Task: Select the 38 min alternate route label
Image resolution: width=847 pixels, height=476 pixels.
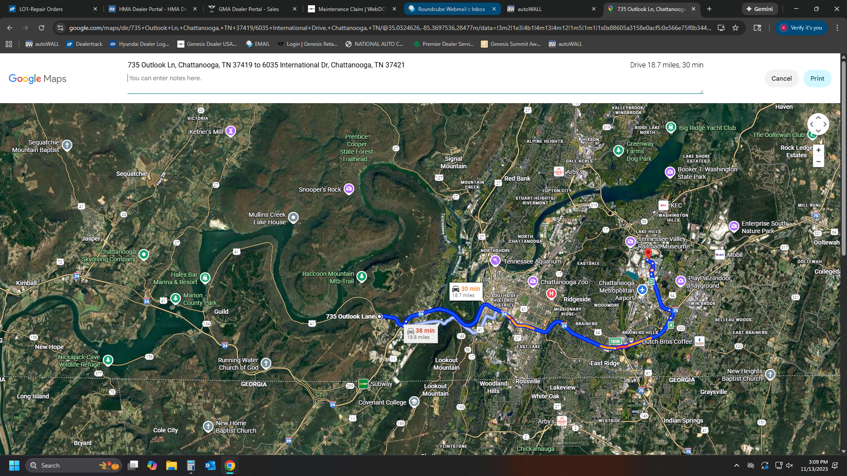Action: click(x=421, y=334)
